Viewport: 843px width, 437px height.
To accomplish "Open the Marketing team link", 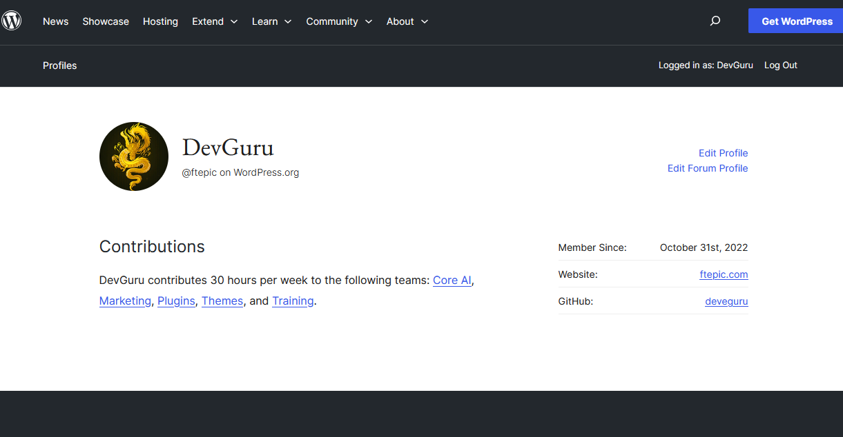I will pos(125,301).
